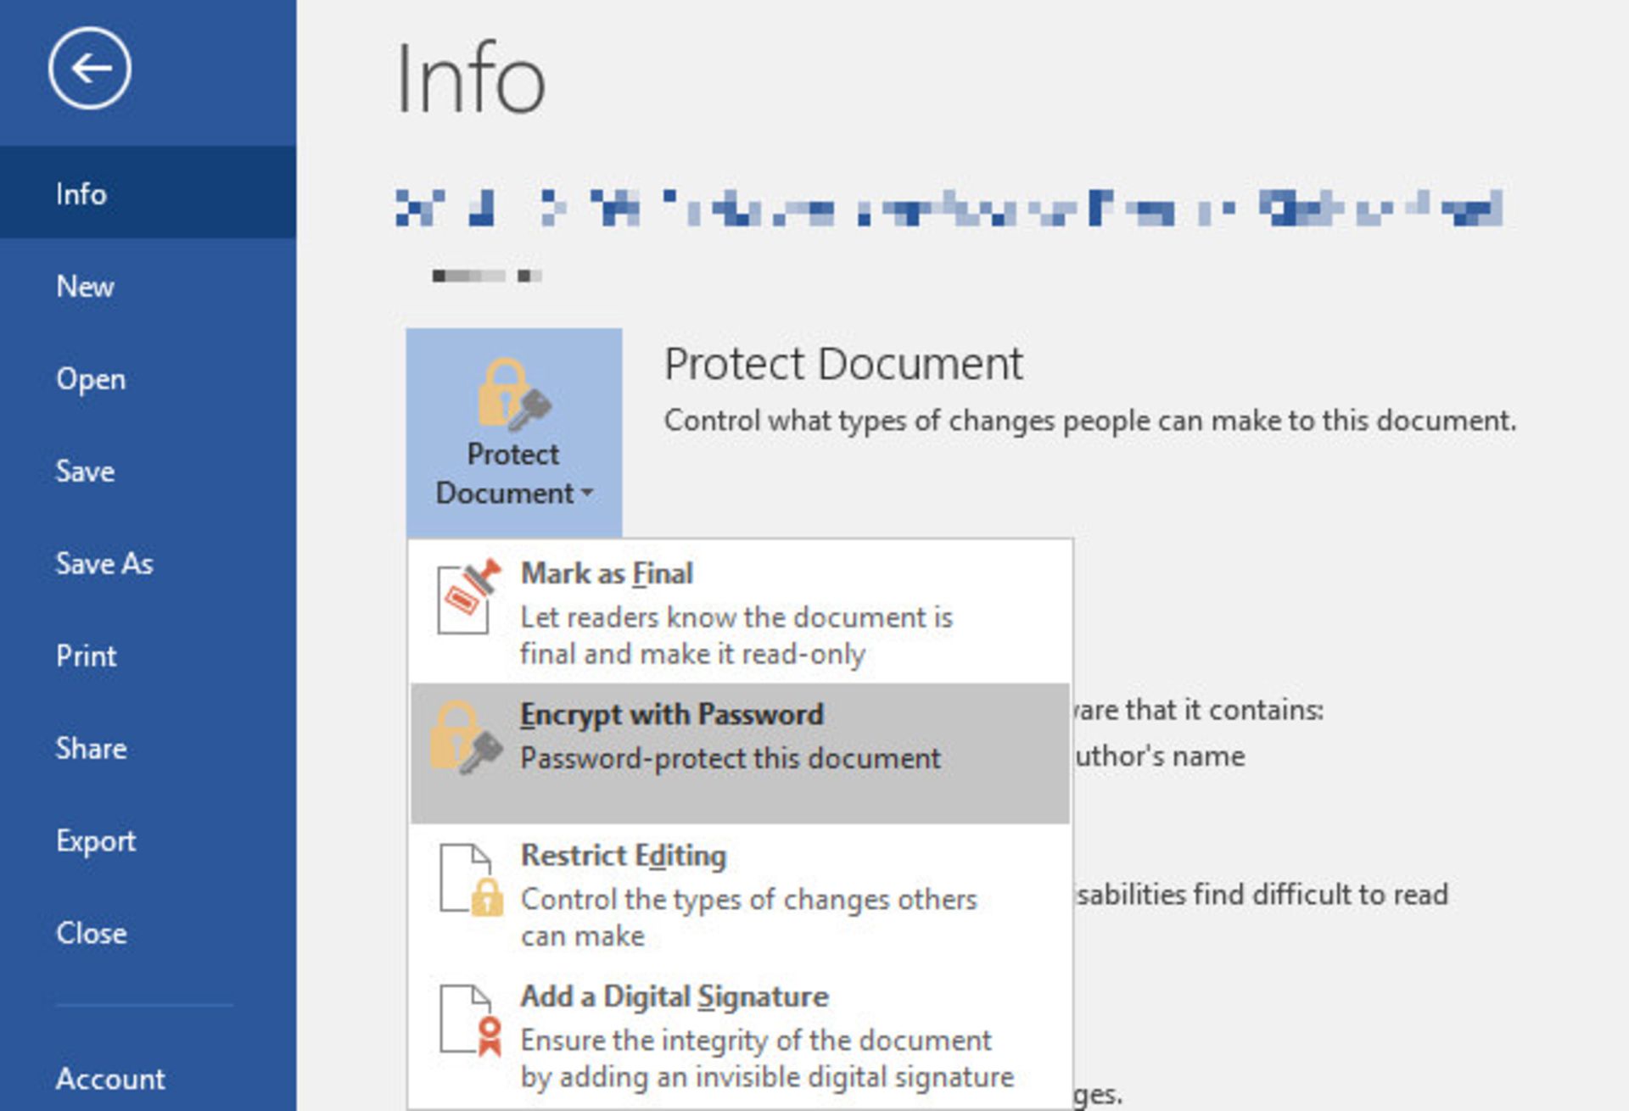The image size is (1629, 1111).
Task: Click Save in the sidebar
Action: pyautogui.click(x=84, y=472)
